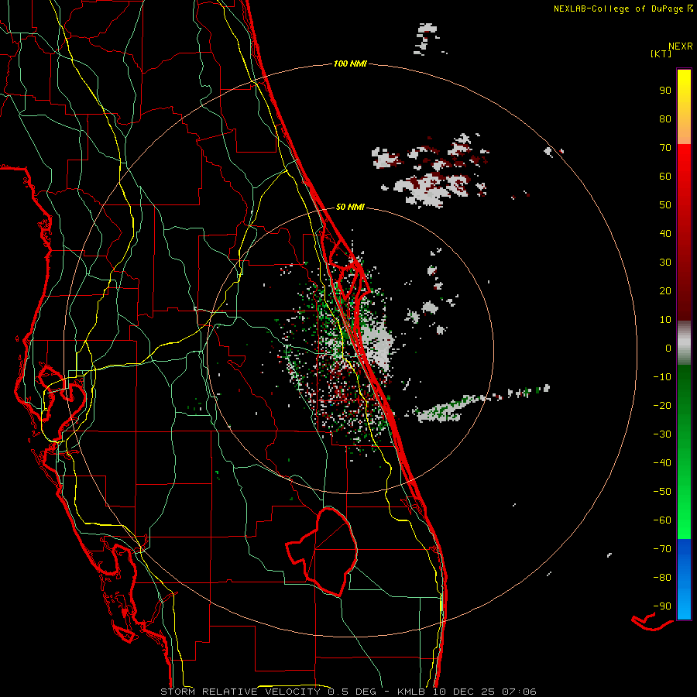Pick the blue segment of the velocity color bar
The width and height of the screenshot is (697, 697).
coord(684,579)
